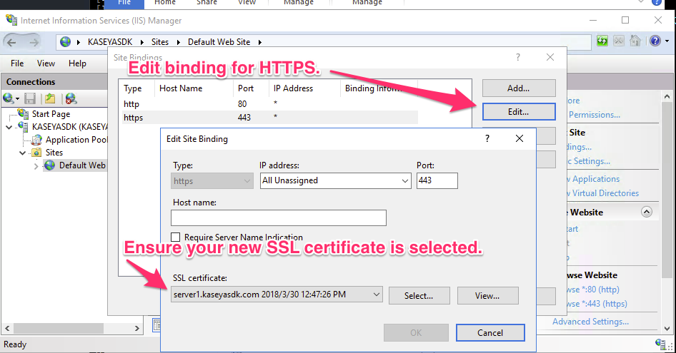Screen dimensions: 676x353
Task: Click the Home icon in top toolbar
Action: pyautogui.click(x=635, y=41)
